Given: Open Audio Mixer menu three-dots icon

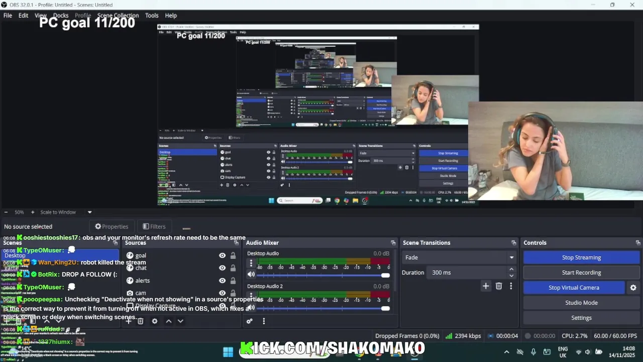Looking at the screenshot, I should point(264,321).
